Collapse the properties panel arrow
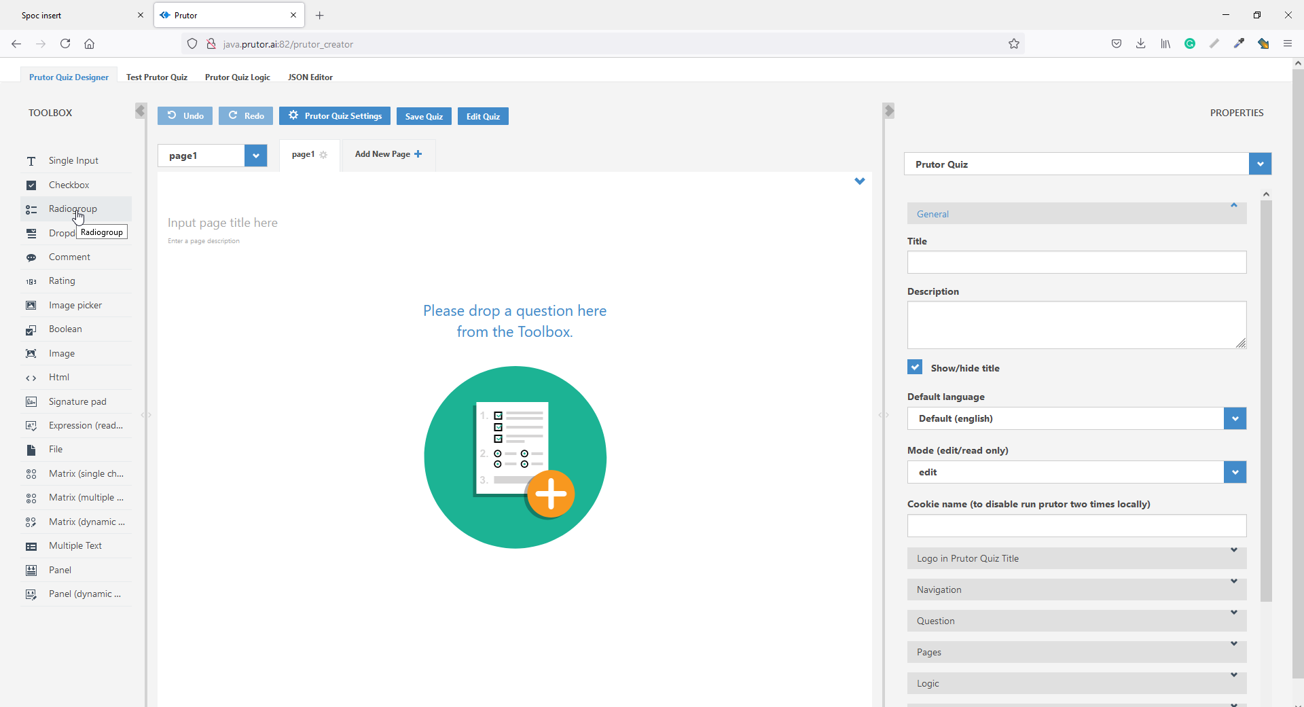 point(889,111)
